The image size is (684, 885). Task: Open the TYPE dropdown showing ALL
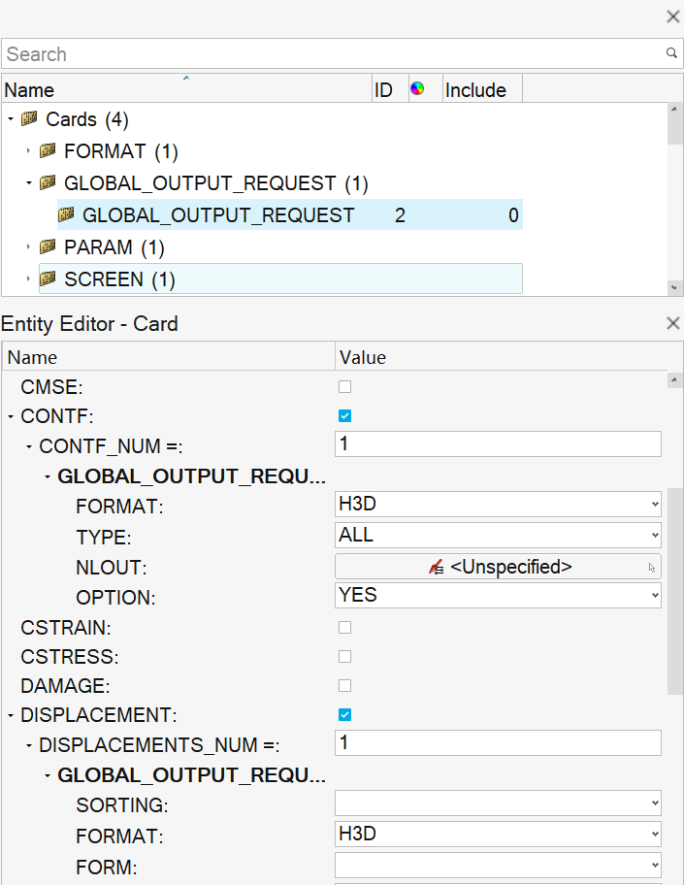(498, 535)
